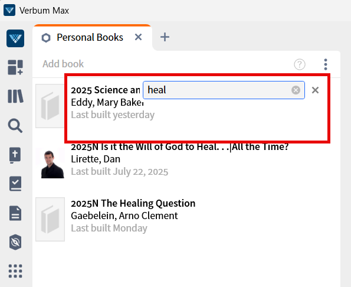The width and height of the screenshot is (351, 287).
Task: Click Last built Monday text
Action: click(109, 228)
